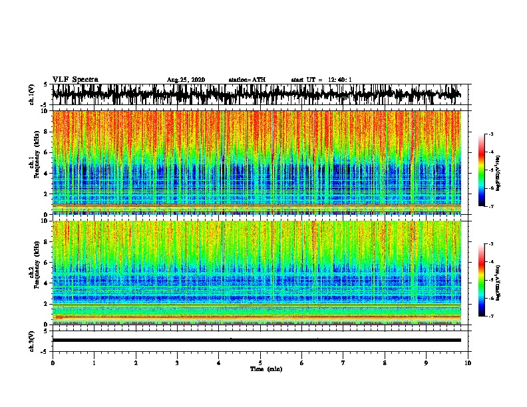Viewport: 527px width, 407px height.
Task: Select the "start UT = 12:40: 1" text
Action: click(x=321, y=80)
